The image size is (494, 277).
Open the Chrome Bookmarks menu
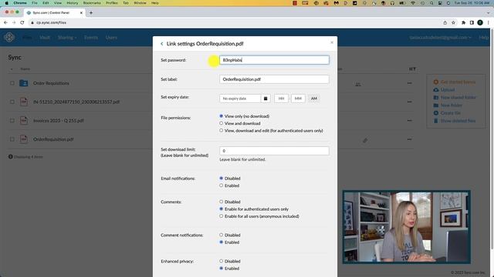pyautogui.click(x=92, y=3)
